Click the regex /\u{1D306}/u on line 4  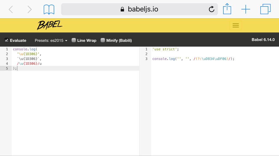coord(29,63)
